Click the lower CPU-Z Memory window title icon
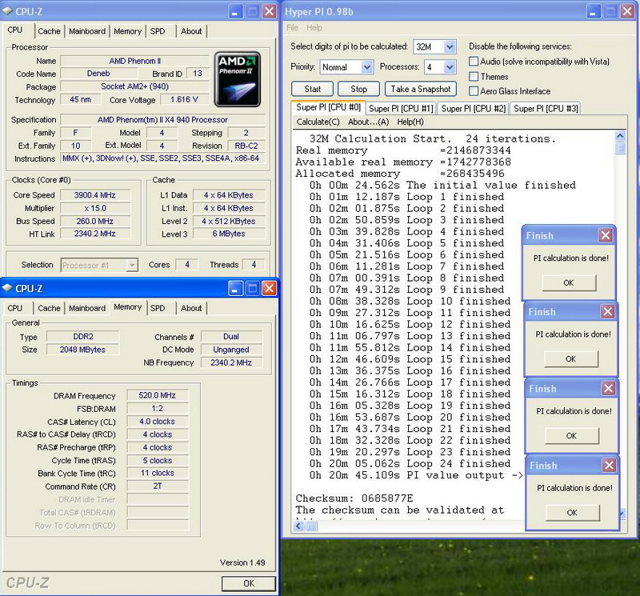This screenshot has width=640, height=596. [9, 289]
